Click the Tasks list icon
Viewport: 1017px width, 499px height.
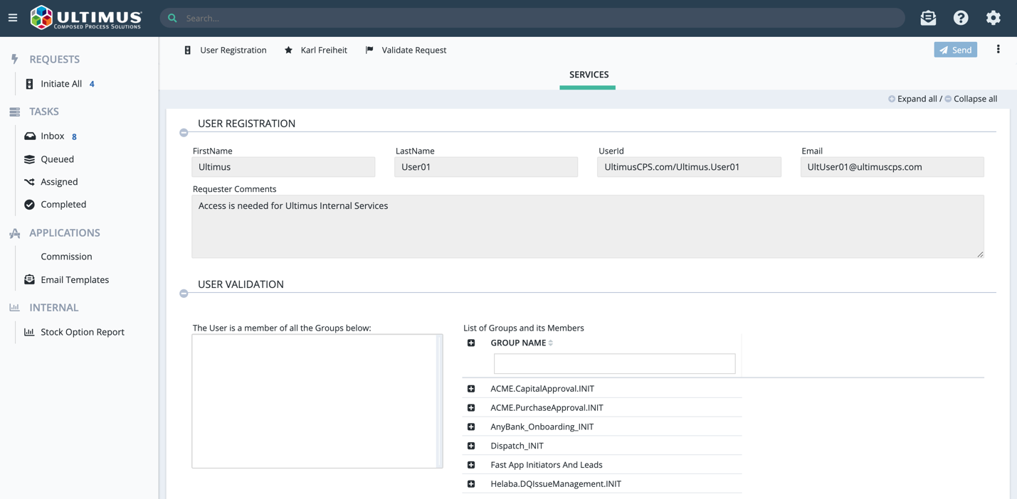(14, 112)
